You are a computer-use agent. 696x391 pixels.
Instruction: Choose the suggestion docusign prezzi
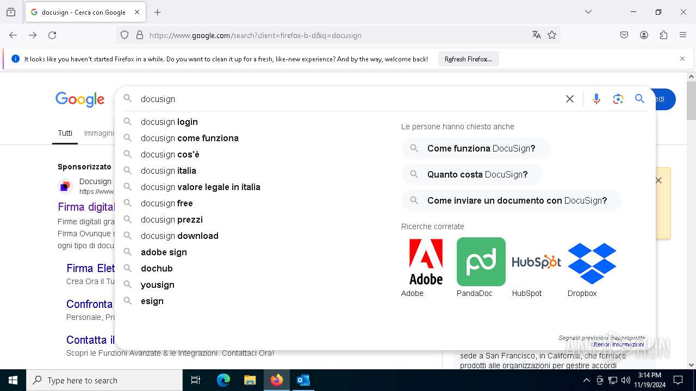[x=172, y=219]
